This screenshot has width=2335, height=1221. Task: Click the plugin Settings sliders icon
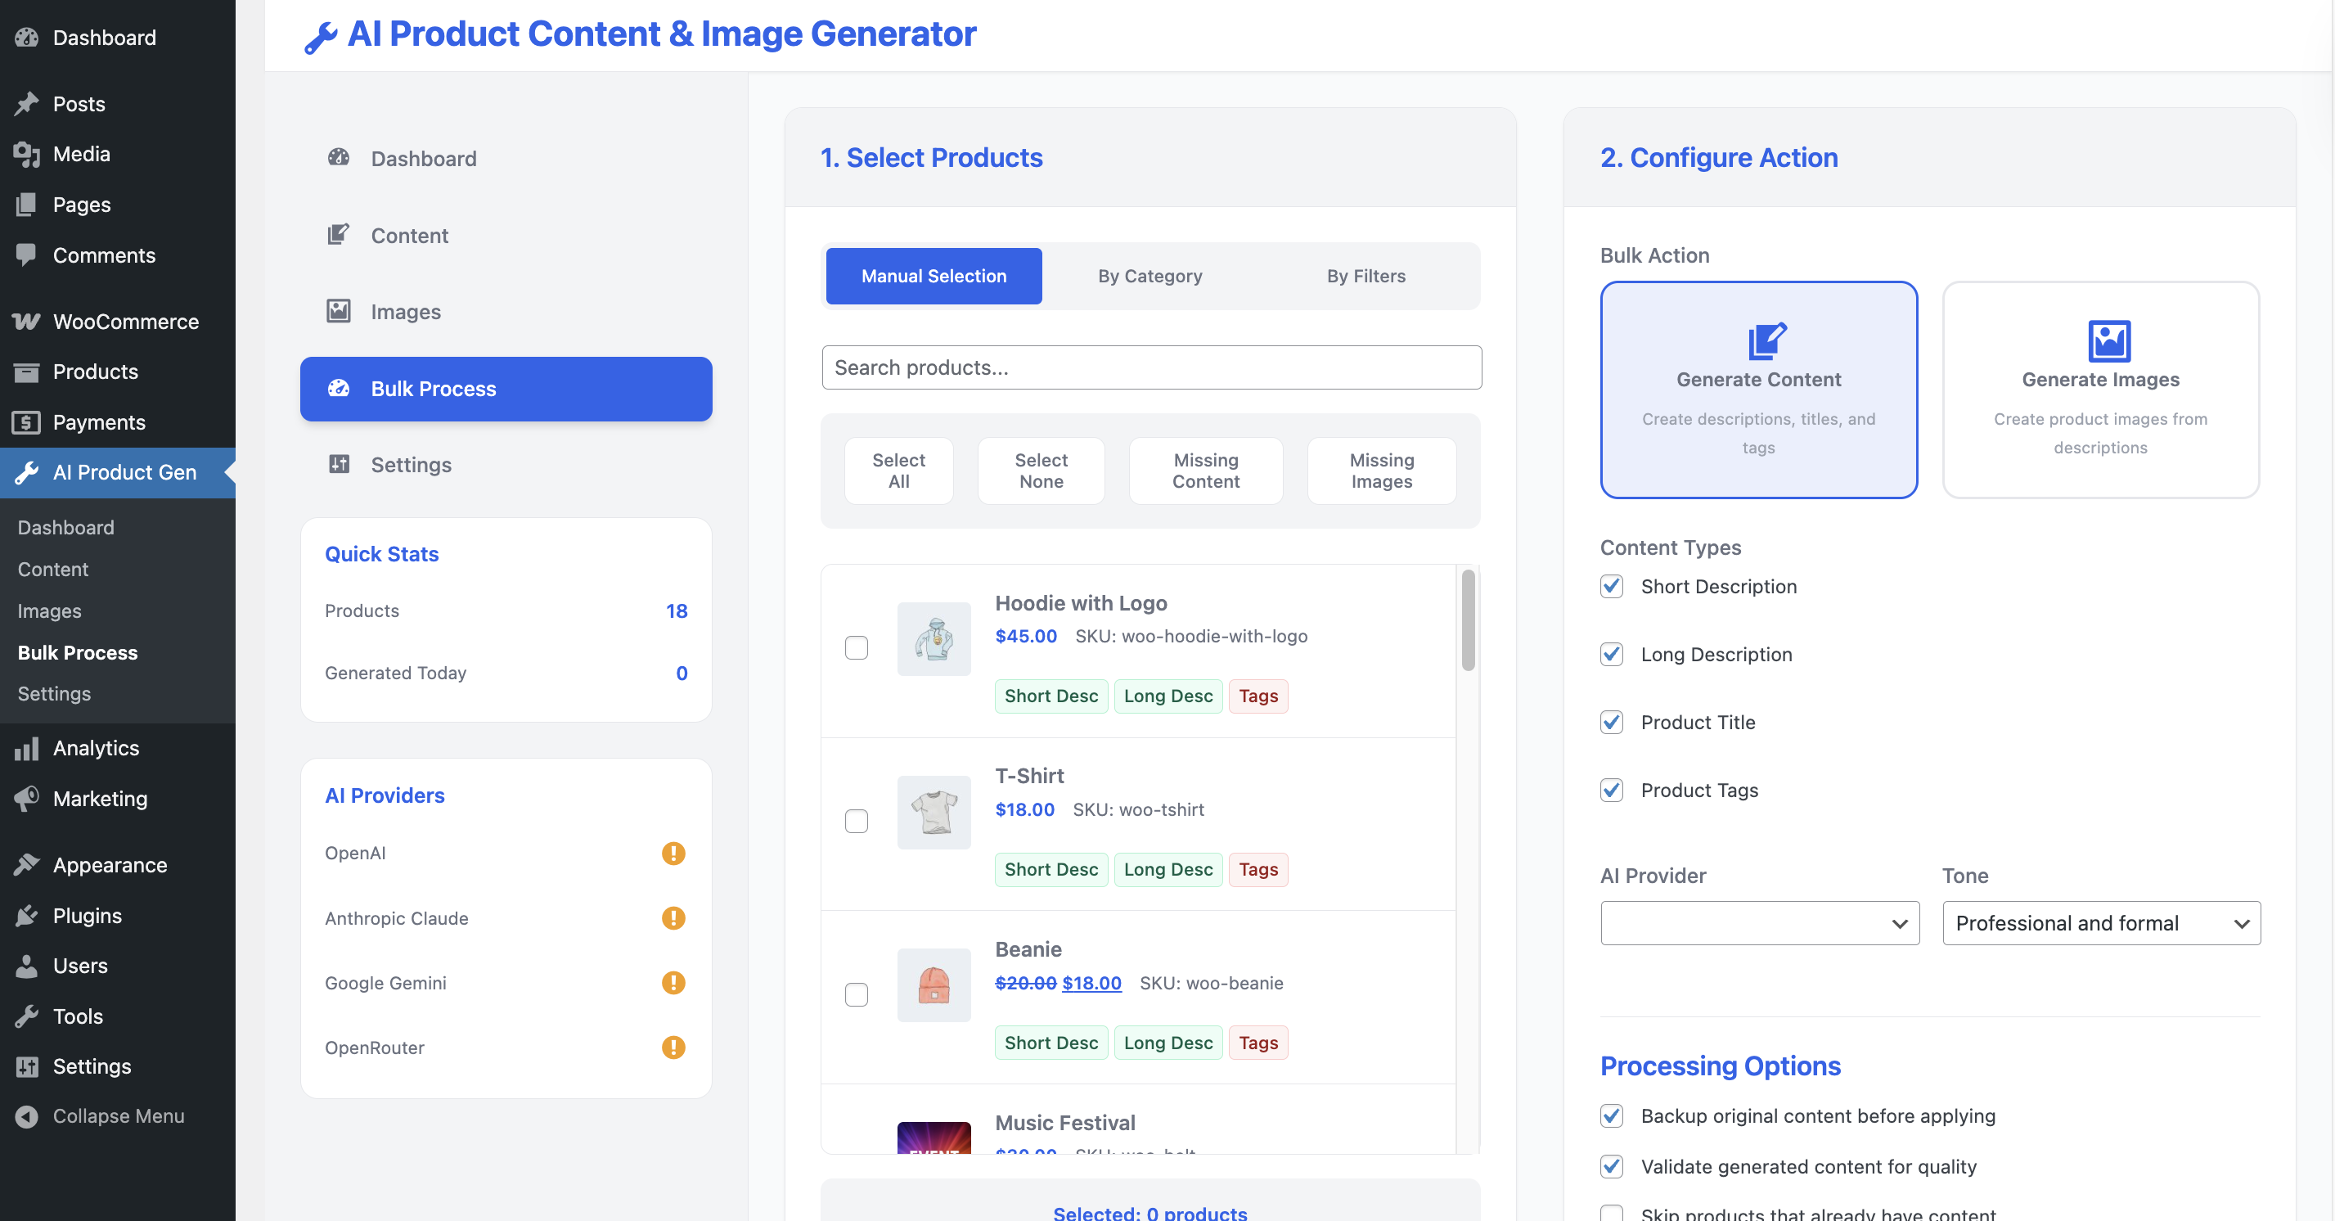[x=338, y=464]
